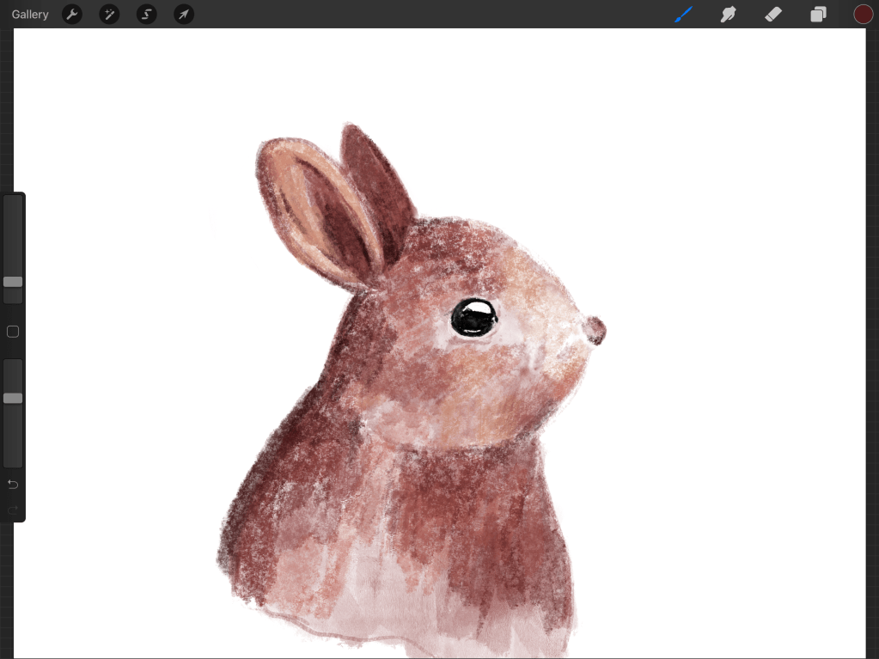This screenshot has width=879, height=659.
Task: Undo the last stroke with undo arrow
Action: click(13, 485)
